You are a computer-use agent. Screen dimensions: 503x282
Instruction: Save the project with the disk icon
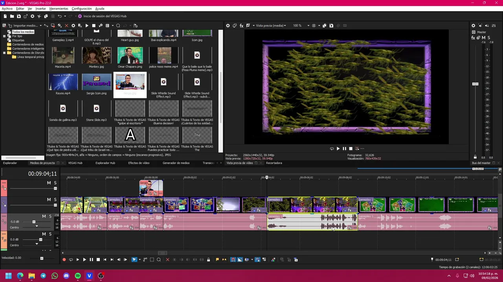coord(18,16)
